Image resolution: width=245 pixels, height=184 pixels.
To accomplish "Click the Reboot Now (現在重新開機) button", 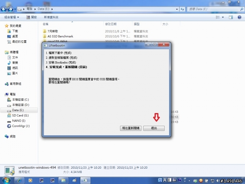I will 131,128.
